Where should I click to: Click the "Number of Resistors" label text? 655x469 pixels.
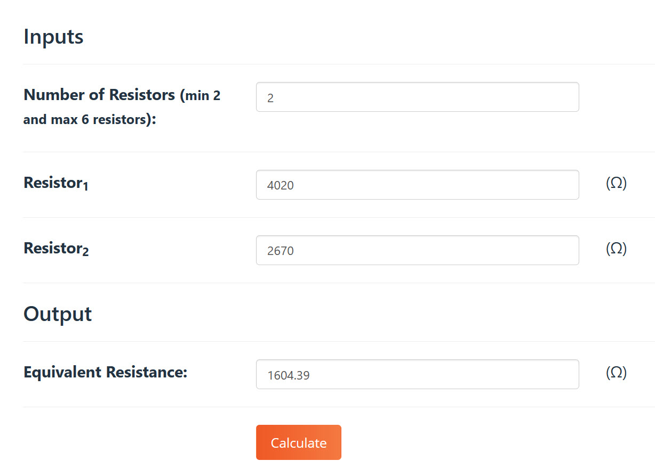click(99, 95)
